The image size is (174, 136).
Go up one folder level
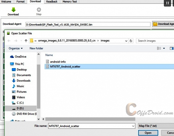coord(26,41)
